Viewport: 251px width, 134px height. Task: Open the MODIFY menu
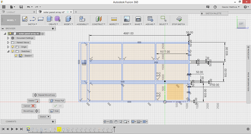point(68,24)
